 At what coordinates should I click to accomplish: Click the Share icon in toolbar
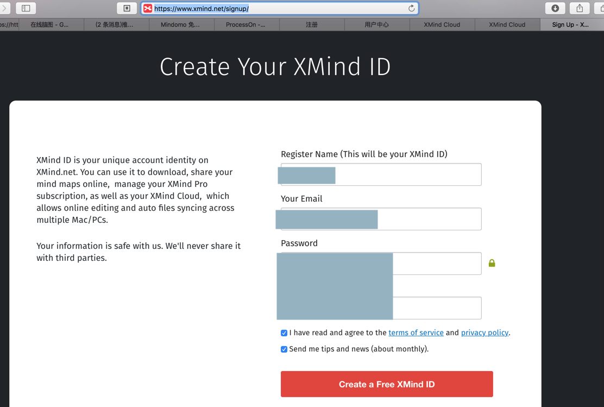pyautogui.click(x=580, y=8)
